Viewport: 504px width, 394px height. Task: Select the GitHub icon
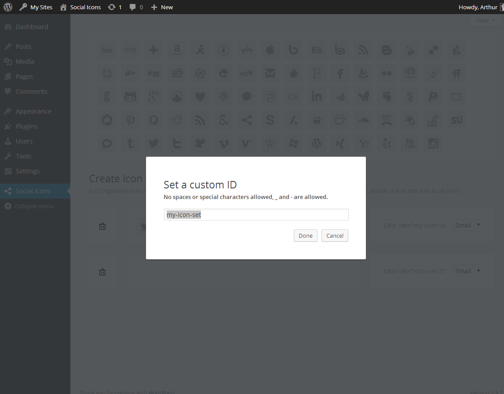(x=130, y=96)
